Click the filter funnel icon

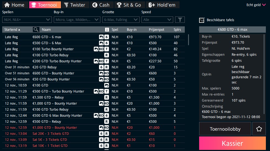[180, 19]
